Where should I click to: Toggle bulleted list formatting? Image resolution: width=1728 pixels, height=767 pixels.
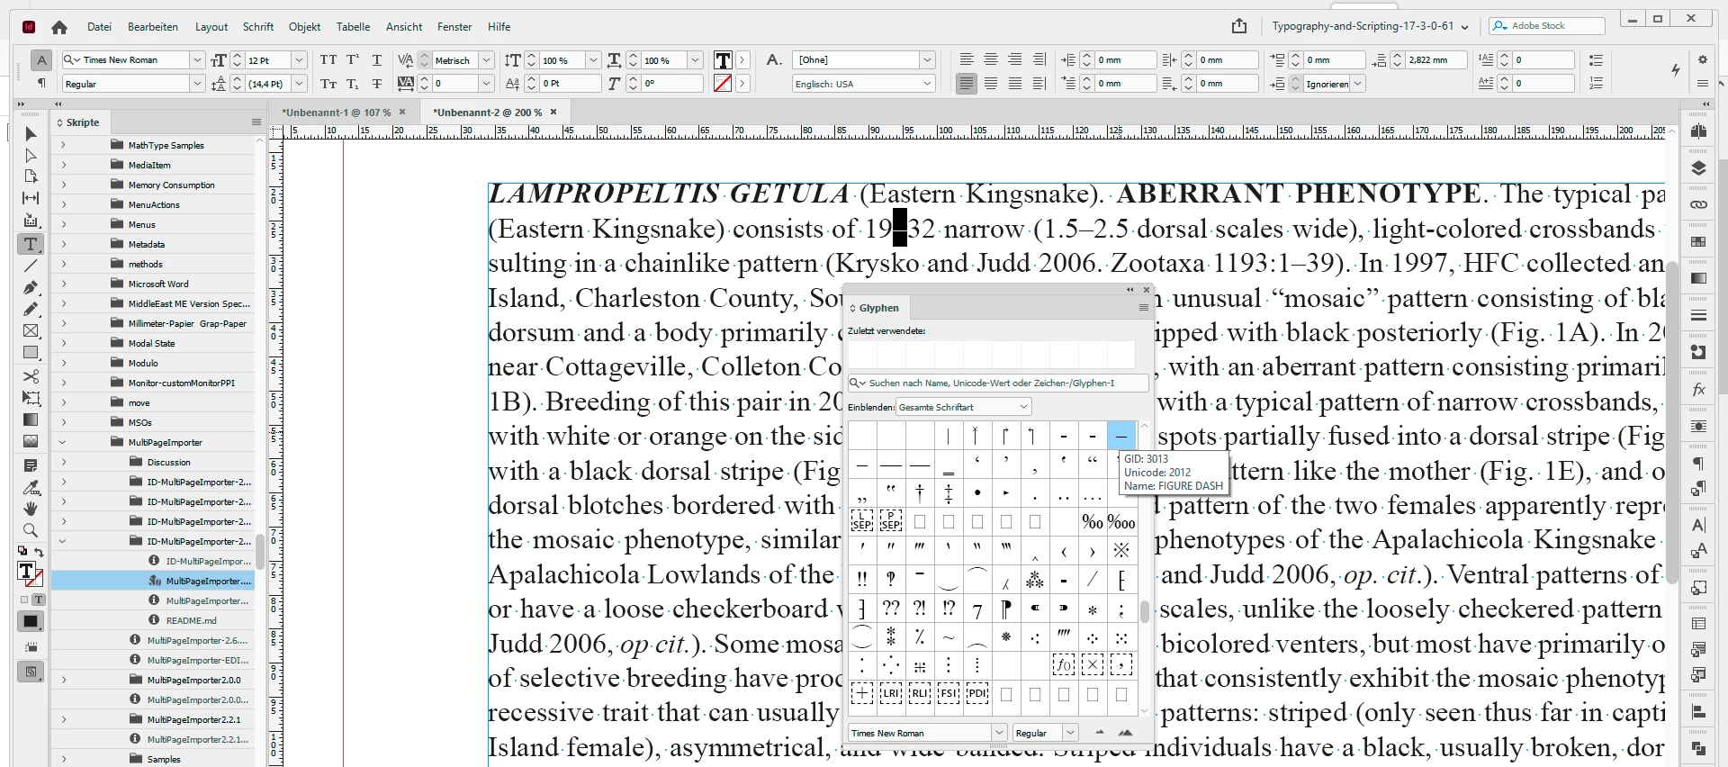click(x=1596, y=60)
